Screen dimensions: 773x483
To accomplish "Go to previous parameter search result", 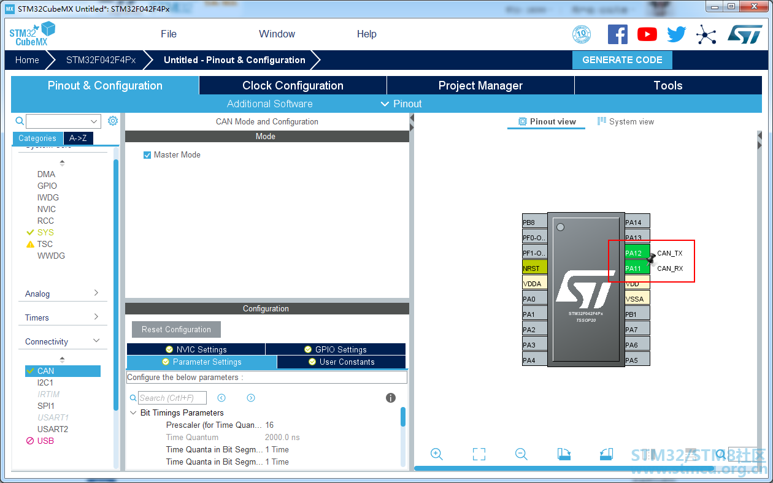I will (x=221, y=398).
